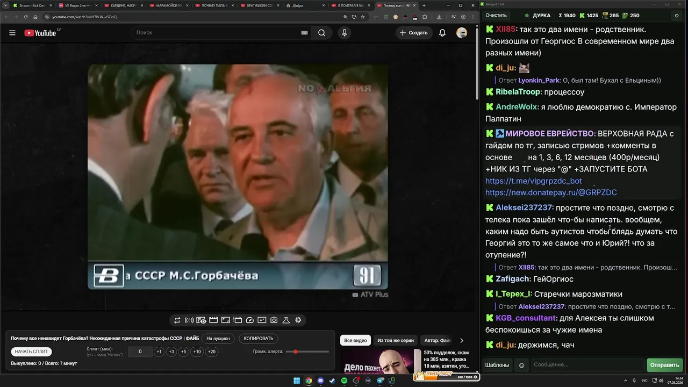This screenshot has height=387, width=688.
Task: Click the split minutes input field
Action: click(x=140, y=352)
